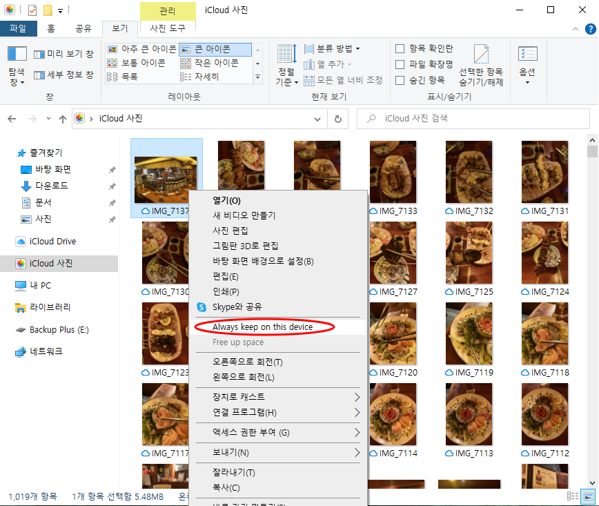Screen dimensions: 599x506
Task: Open address bar history dropdown
Action: 317,119
